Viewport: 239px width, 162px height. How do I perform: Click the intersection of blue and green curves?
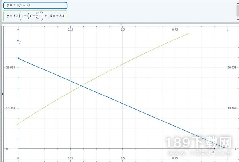82,86
